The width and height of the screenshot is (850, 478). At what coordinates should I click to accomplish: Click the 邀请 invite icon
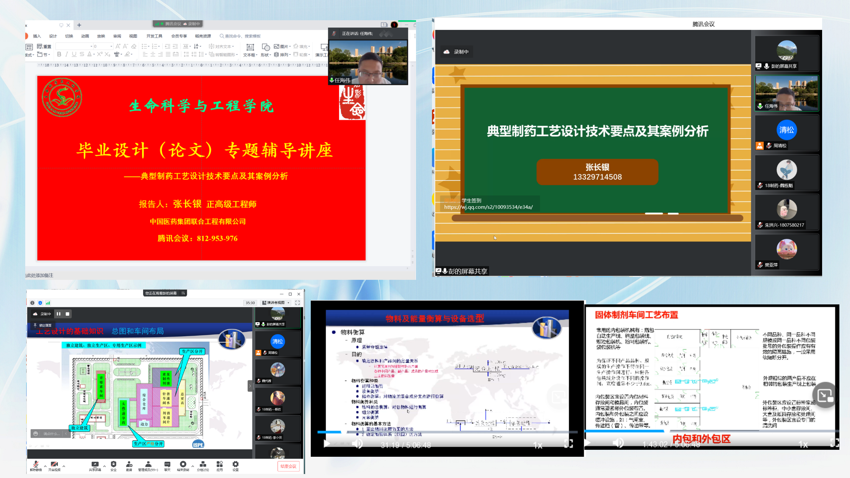point(129,464)
